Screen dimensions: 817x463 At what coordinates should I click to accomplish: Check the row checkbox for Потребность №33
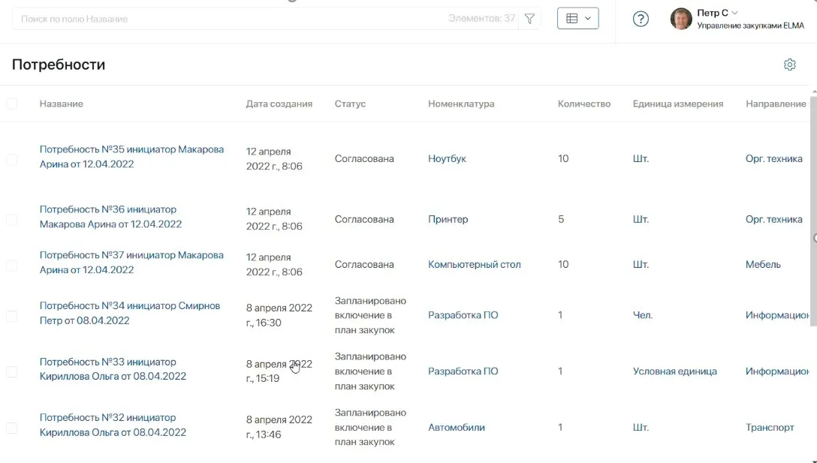tap(12, 370)
